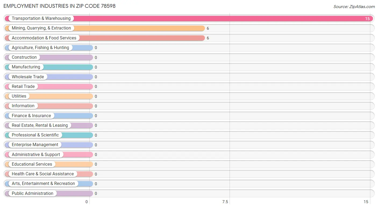Click the value 0 beside Construction bar

coord(96,58)
